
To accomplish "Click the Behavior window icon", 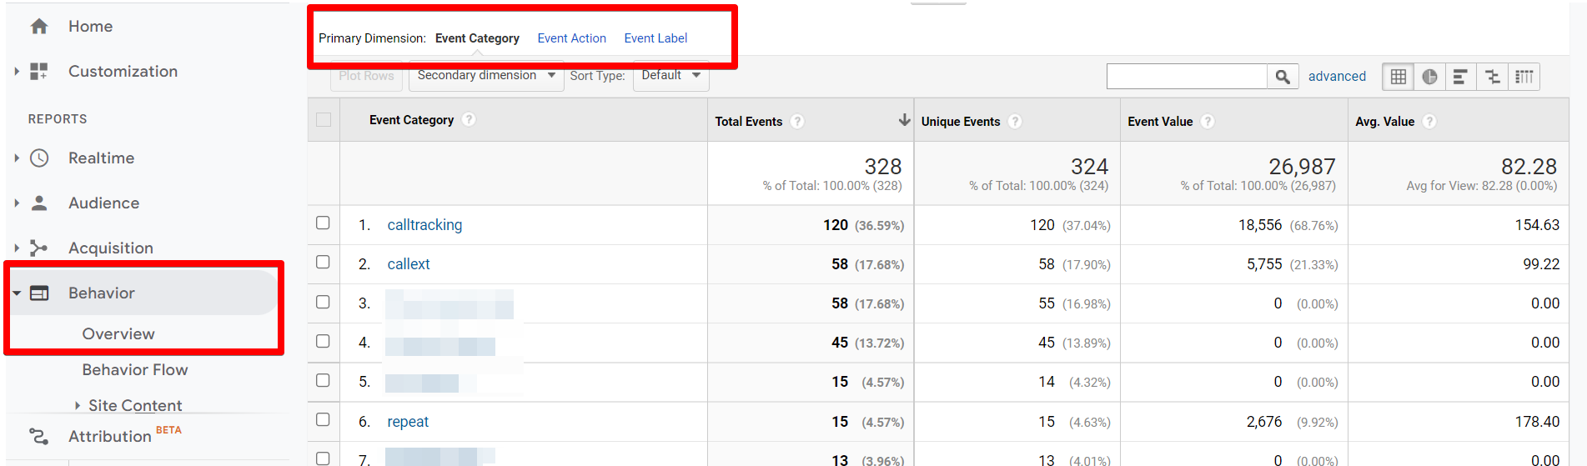I will click(39, 293).
